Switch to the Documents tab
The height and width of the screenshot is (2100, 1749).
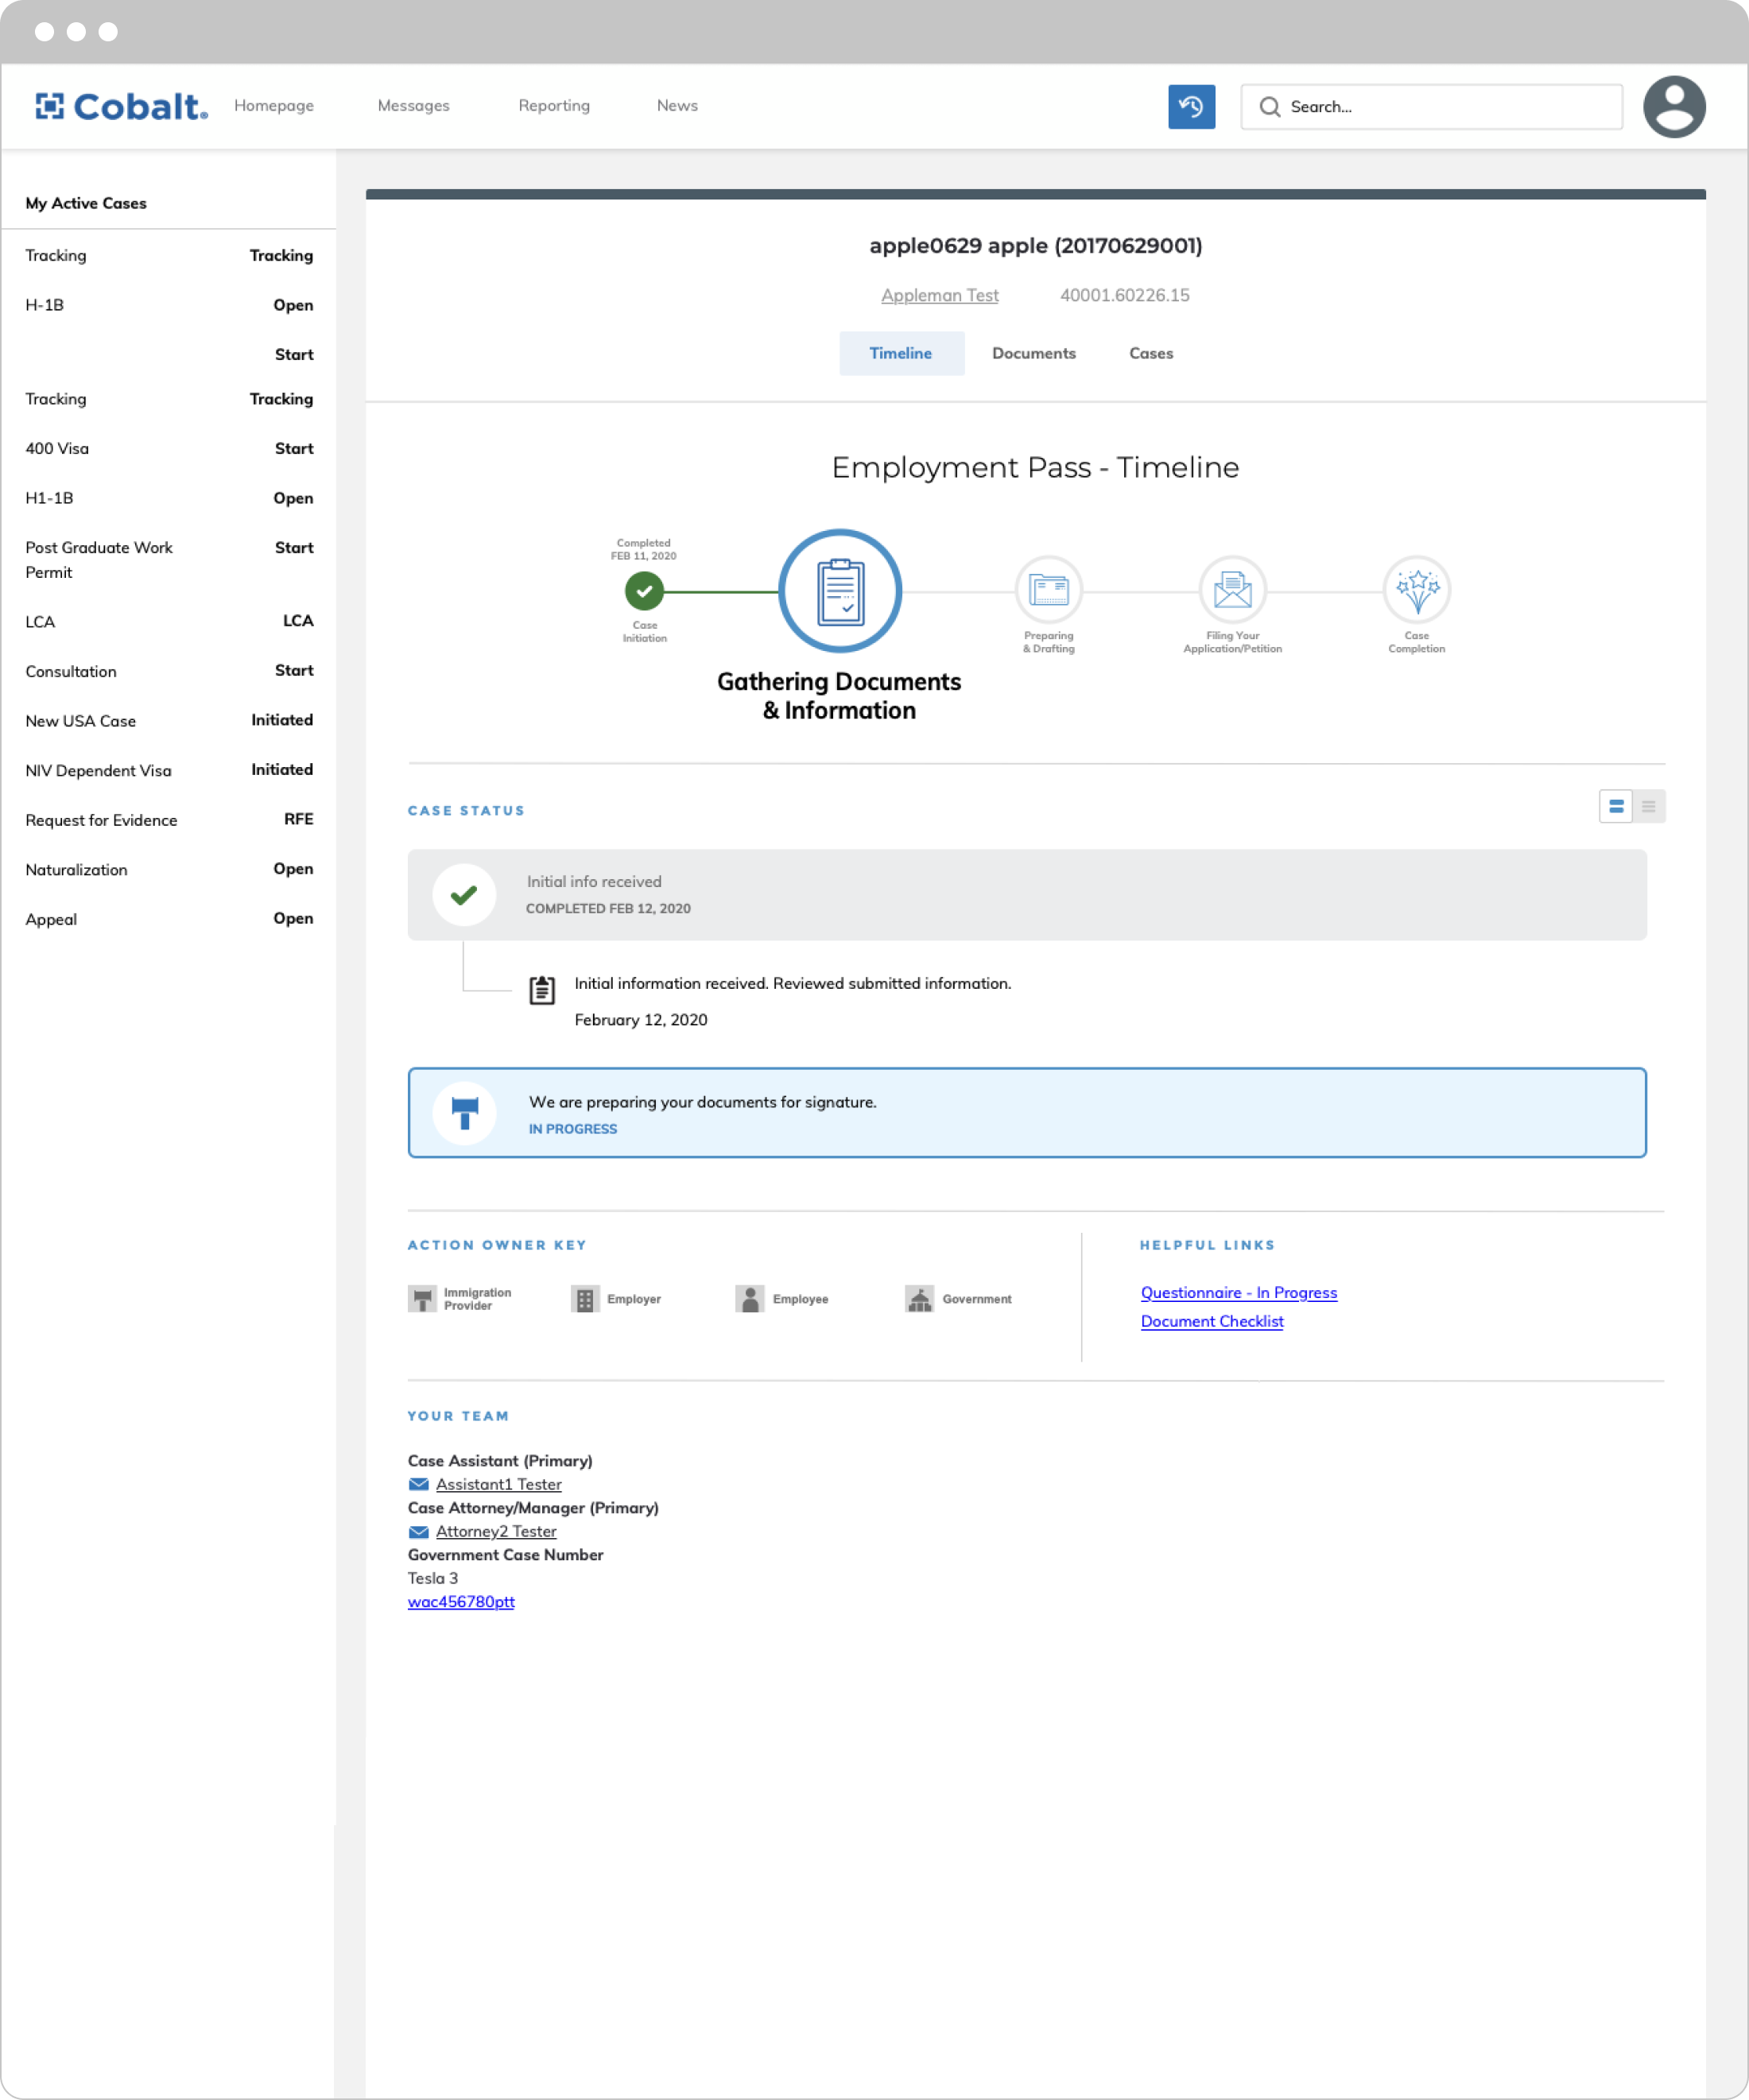click(1034, 353)
